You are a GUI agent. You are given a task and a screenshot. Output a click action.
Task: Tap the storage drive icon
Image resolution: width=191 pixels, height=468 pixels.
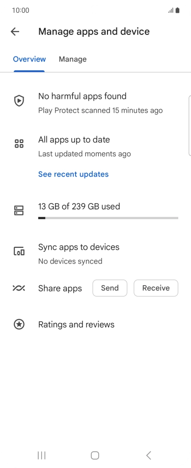pyautogui.click(x=19, y=210)
